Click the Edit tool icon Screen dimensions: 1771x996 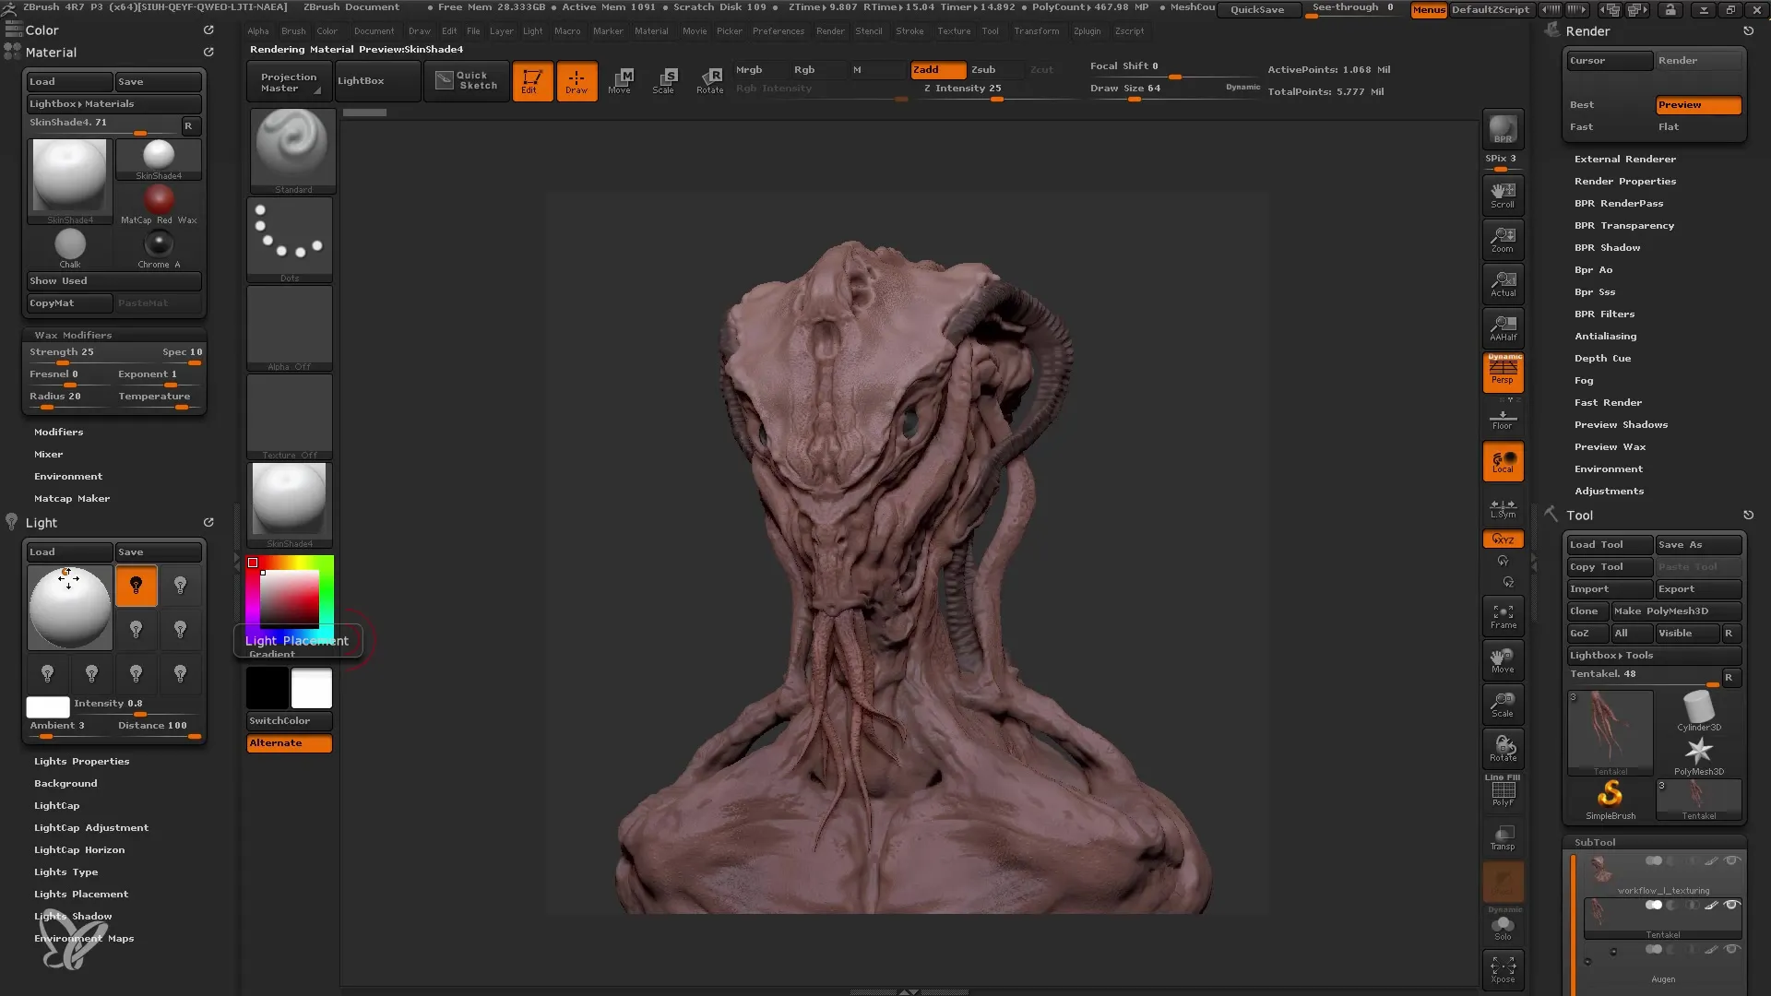pos(531,79)
